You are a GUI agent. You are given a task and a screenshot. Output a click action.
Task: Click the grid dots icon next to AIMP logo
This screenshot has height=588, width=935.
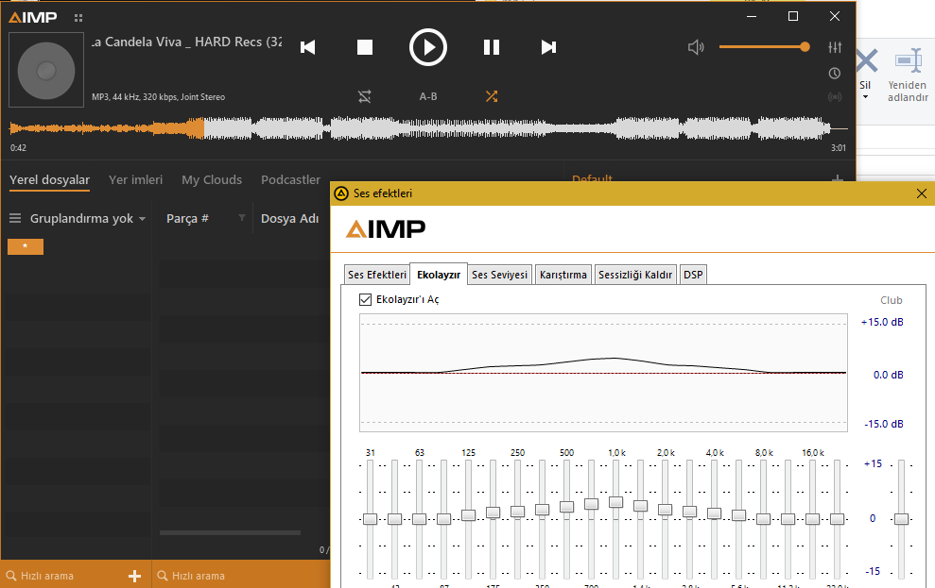click(x=78, y=18)
